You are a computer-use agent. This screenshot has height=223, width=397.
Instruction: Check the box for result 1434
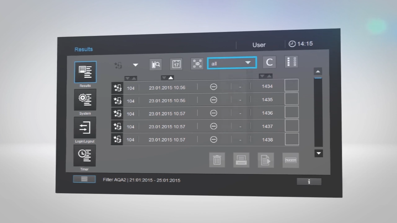(x=292, y=85)
